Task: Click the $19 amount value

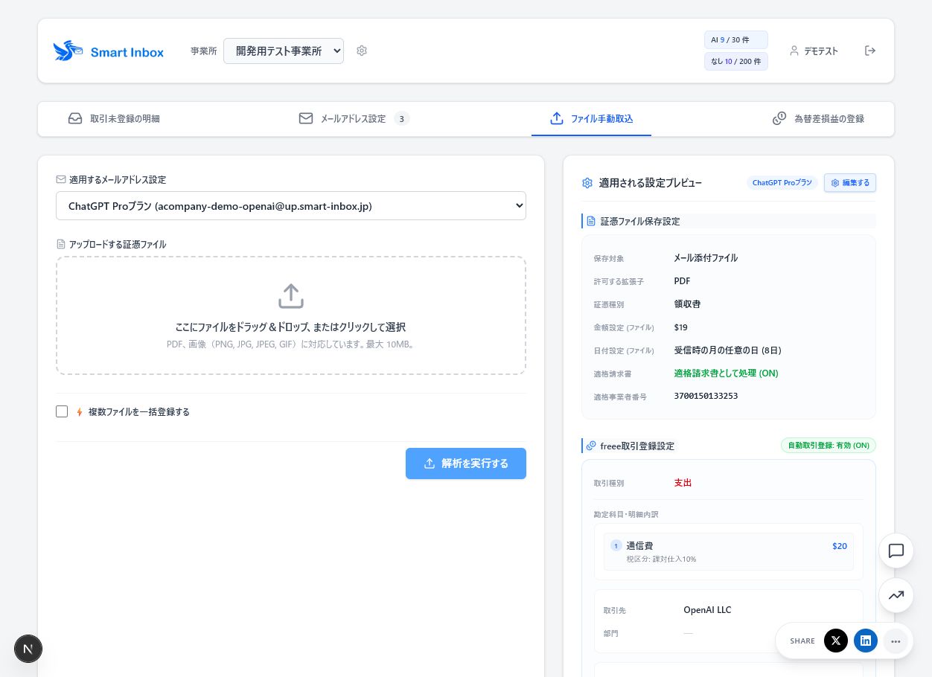Action: pos(680,327)
